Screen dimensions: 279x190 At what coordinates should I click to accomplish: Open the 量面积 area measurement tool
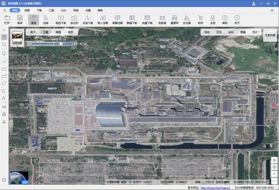point(174,19)
